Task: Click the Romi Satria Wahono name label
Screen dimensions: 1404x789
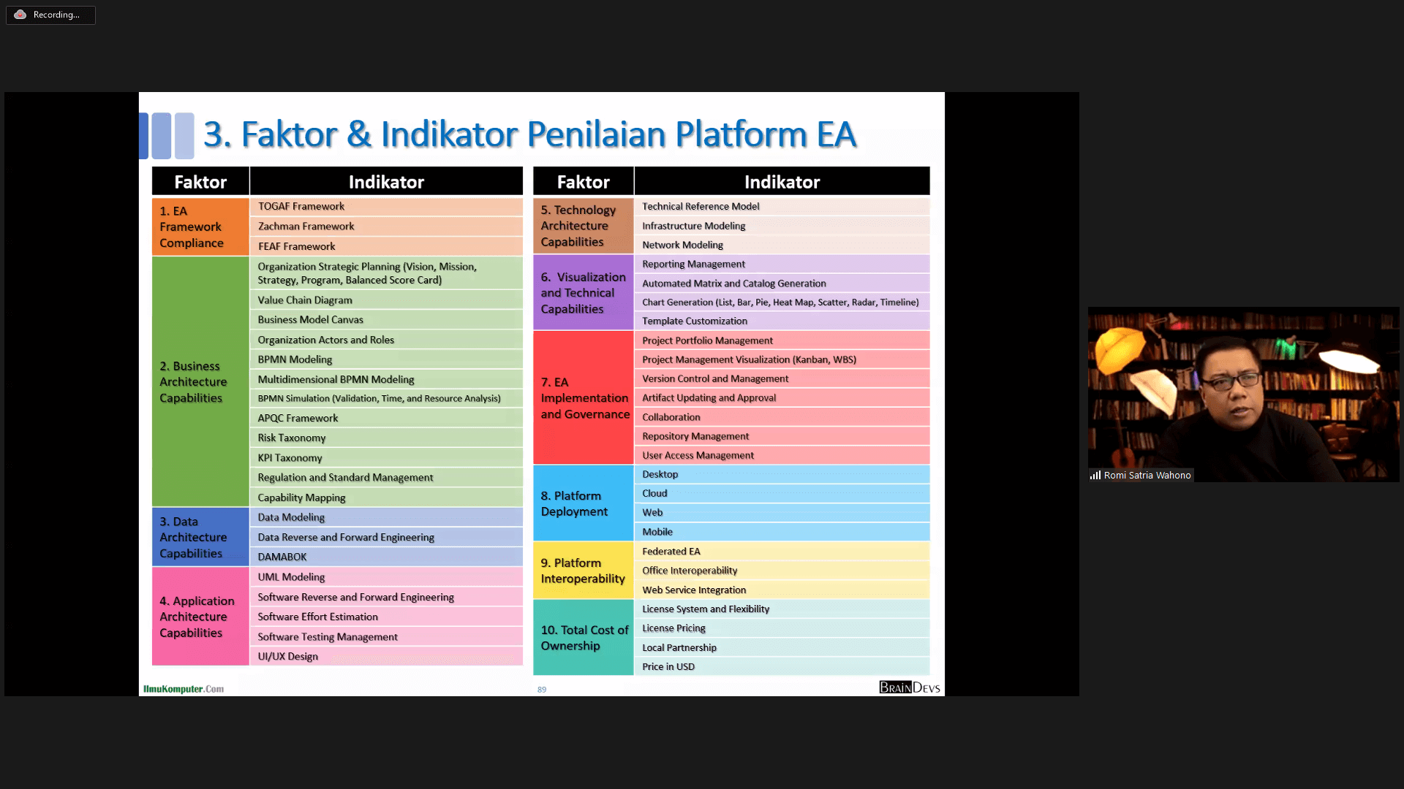Action: point(1147,476)
